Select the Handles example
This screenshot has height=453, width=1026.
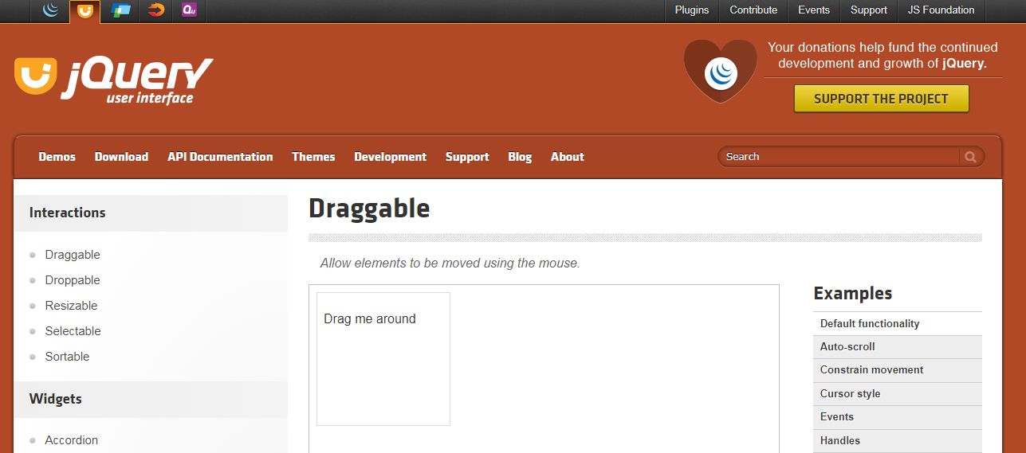[x=898, y=441]
